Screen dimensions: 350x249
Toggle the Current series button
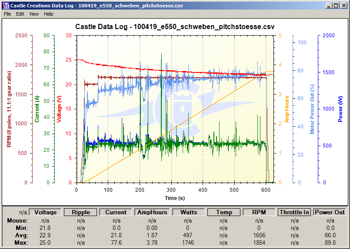(116, 212)
